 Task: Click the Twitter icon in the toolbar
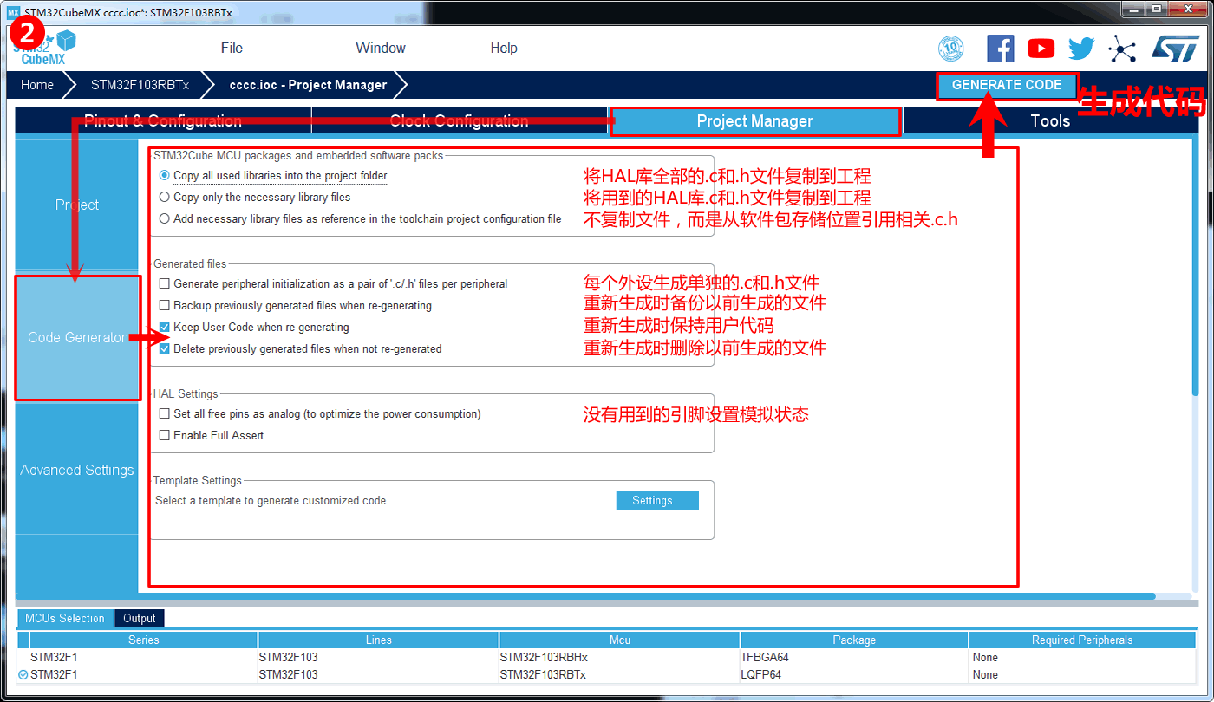(1081, 49)
